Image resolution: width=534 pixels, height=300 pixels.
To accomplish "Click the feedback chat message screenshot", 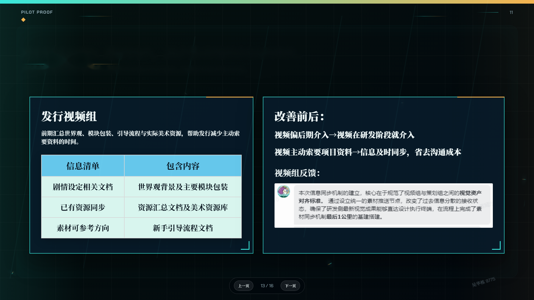I will [x=384, y=206].
